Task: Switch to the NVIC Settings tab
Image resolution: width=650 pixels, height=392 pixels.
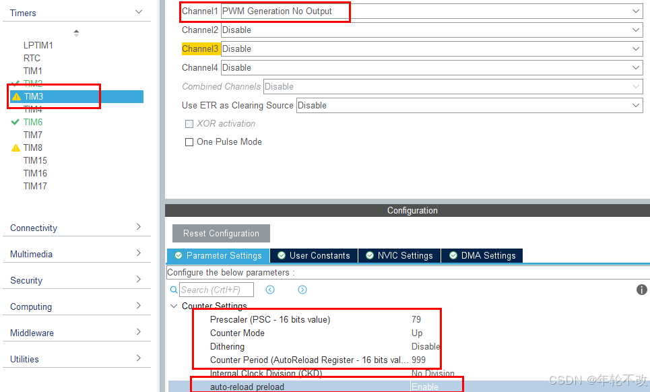Action: click(x=399, y=256)
